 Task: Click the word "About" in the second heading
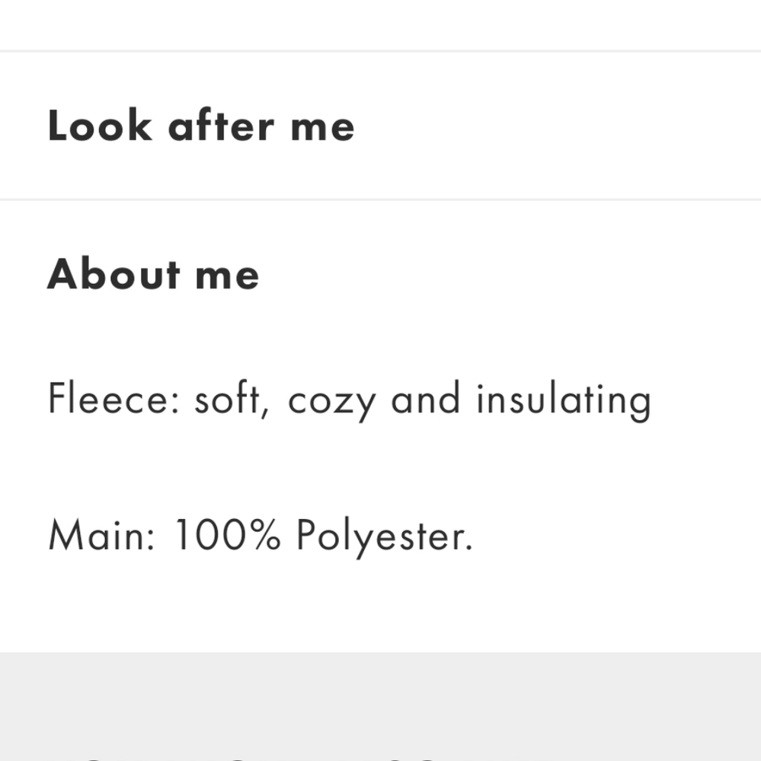pyautogui.click(x=114, y=274)
